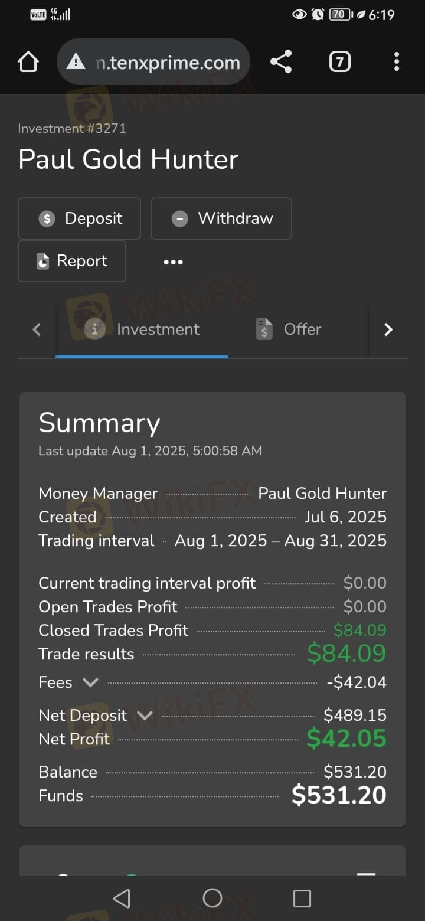Switch to the Offer tab
This screenshot has width=425, height=921.
pyautogui.click(x=289, y=329)
